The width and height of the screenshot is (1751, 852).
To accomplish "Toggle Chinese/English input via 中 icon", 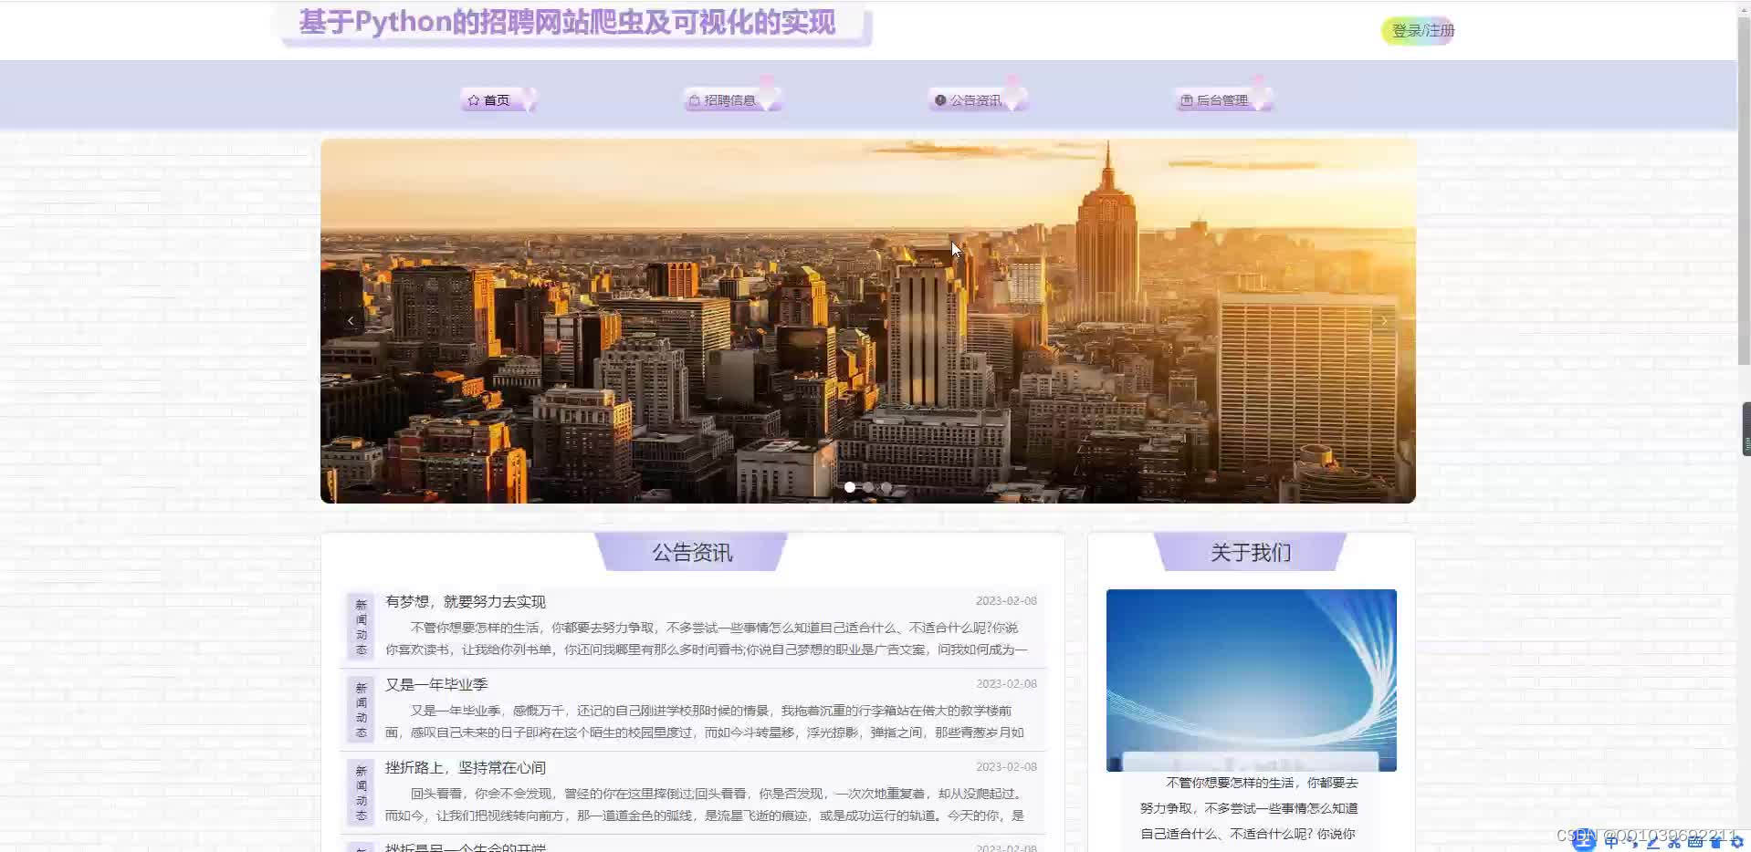I will [1611, 841].
